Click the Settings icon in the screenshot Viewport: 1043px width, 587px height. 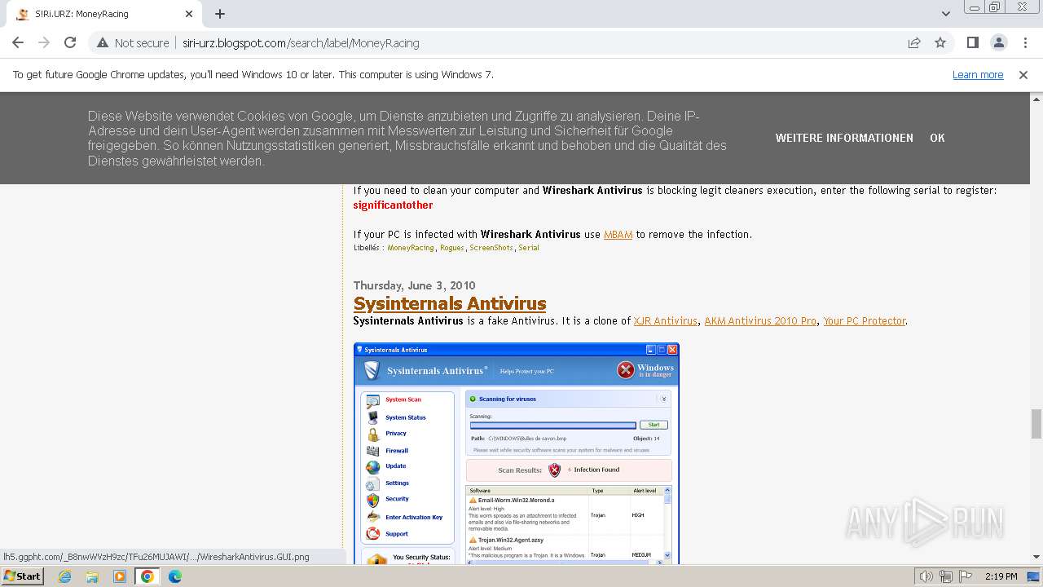coord(373,484)
